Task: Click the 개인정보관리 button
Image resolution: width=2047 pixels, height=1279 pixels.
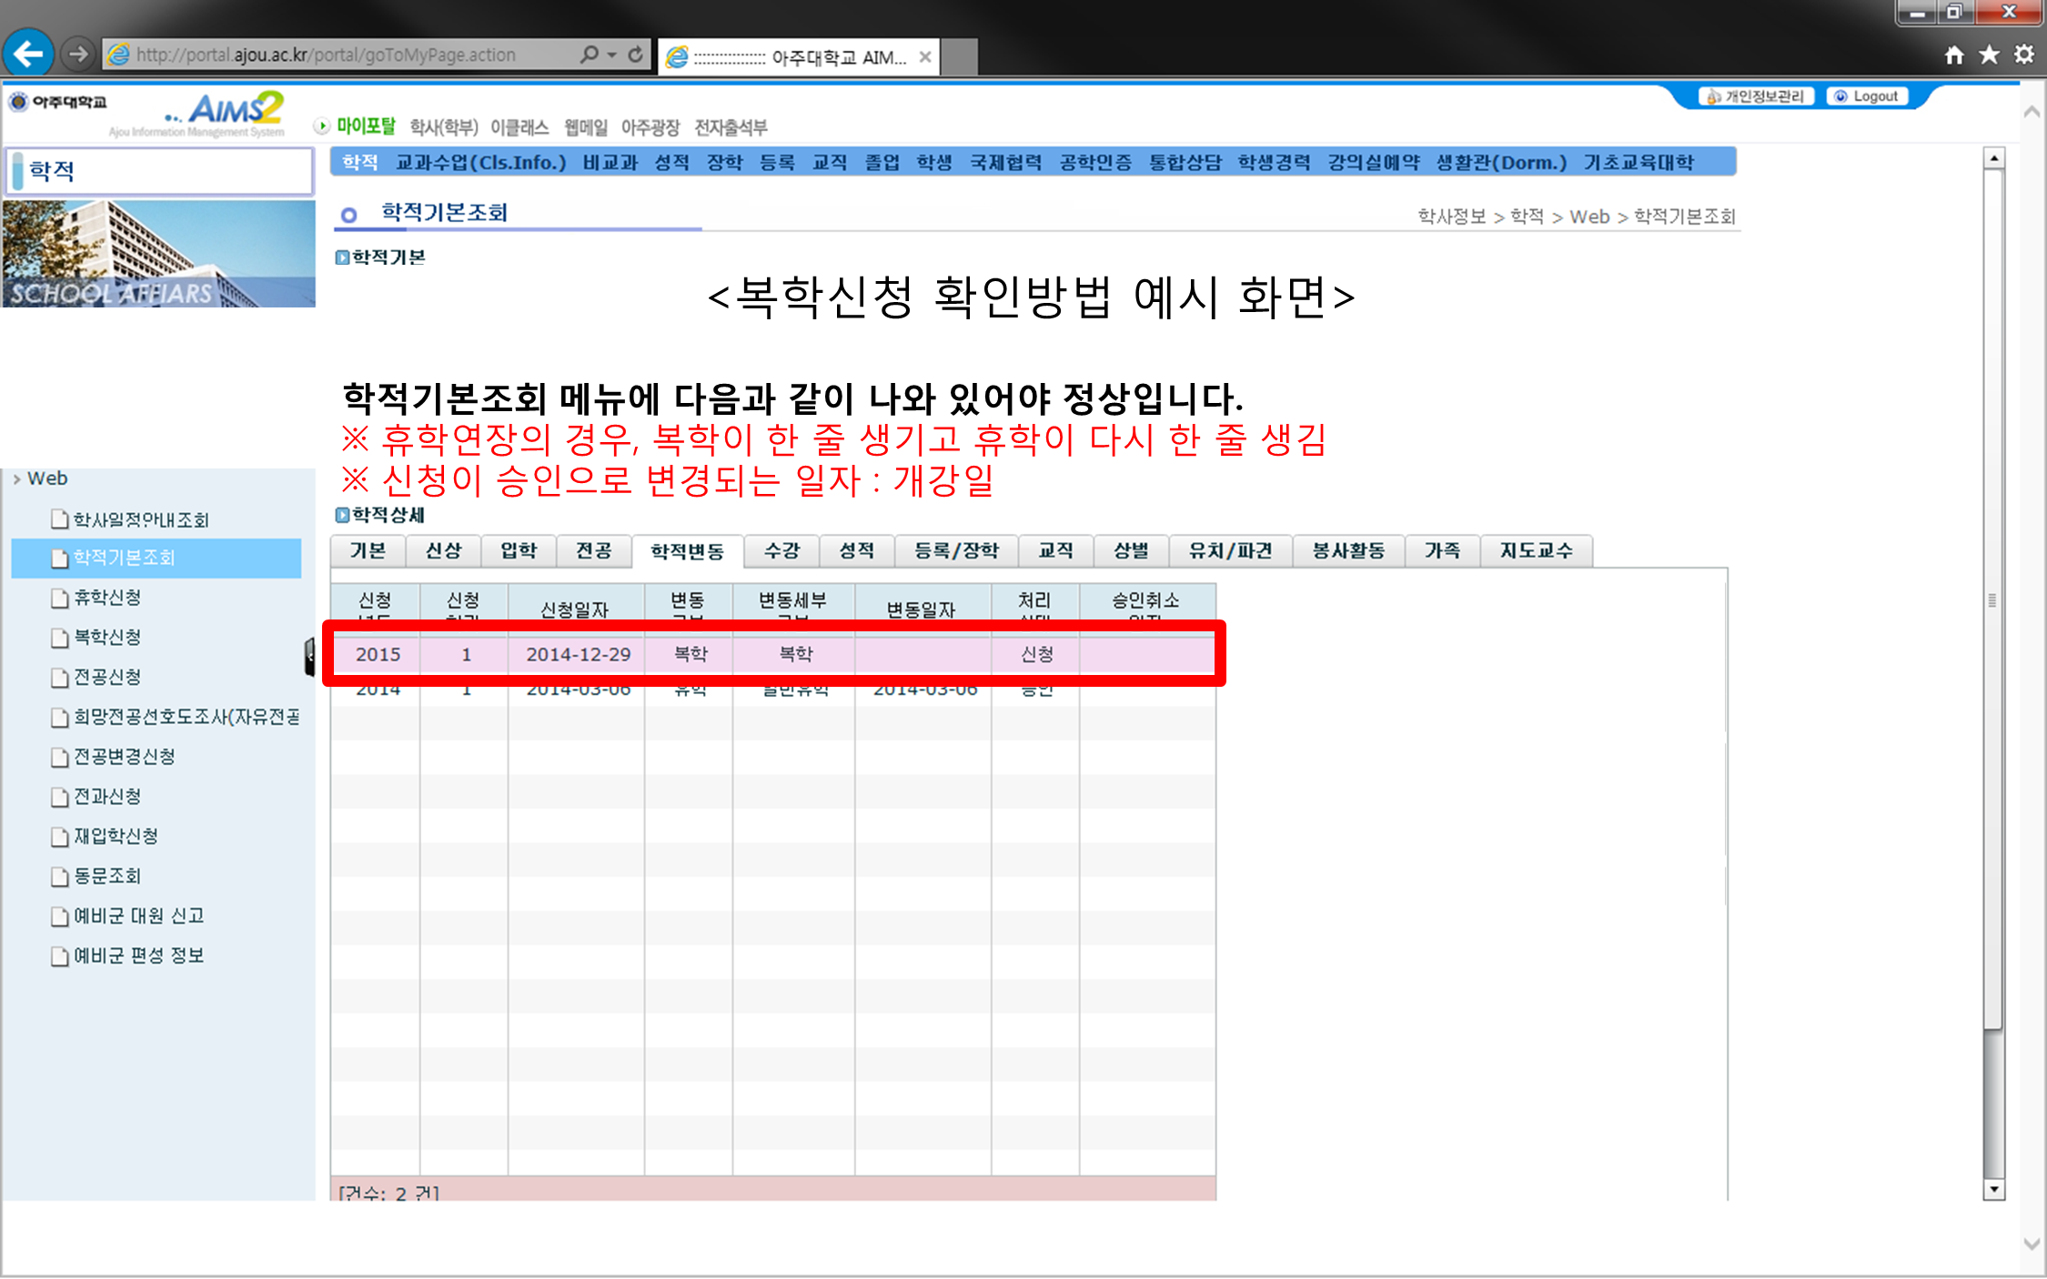Action: click(1756, 96)
